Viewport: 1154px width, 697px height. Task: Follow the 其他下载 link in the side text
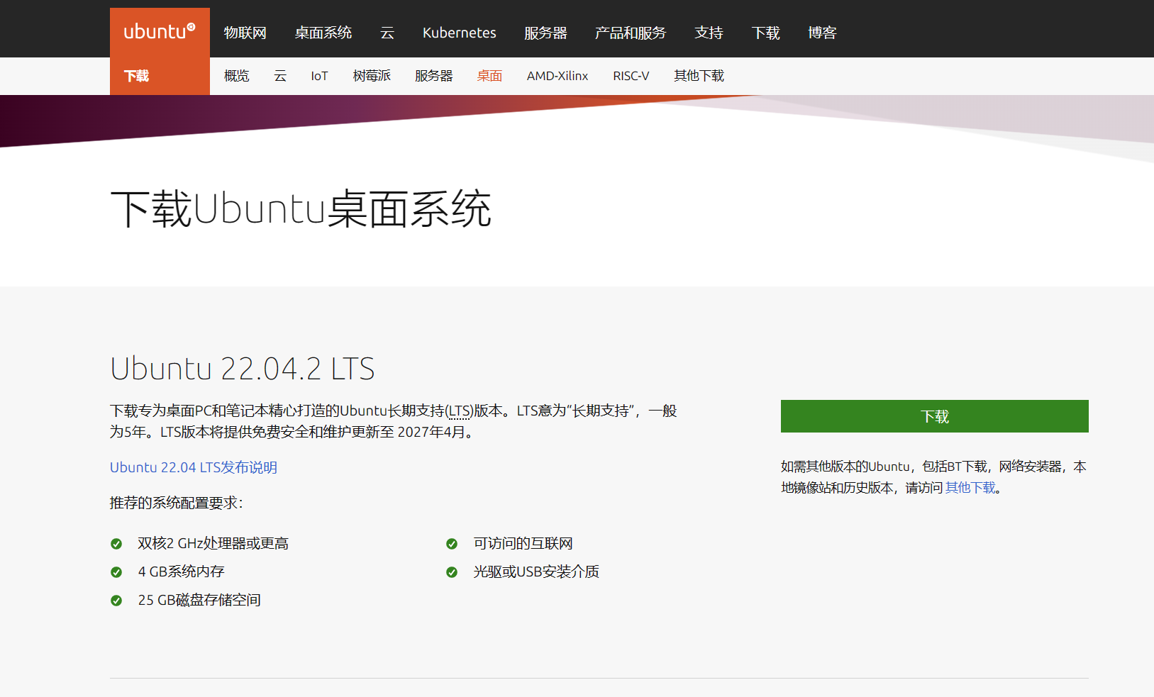tap(970, 488)
